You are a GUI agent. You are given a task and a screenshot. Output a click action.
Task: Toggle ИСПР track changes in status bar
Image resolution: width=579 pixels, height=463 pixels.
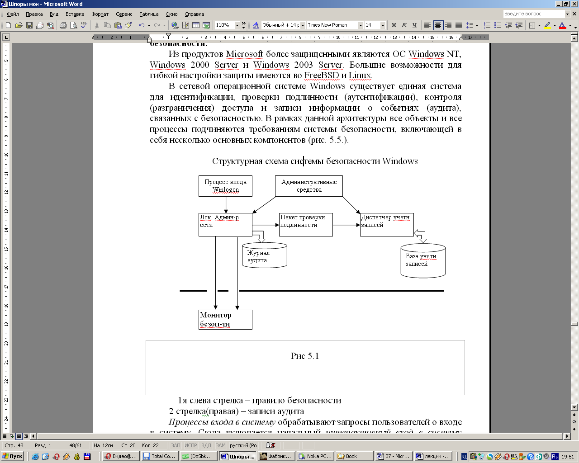pyautogui.click(x=191, y=445)
